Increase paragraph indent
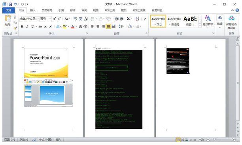This screenshot has height=145, width=242. tap(122, 19)
